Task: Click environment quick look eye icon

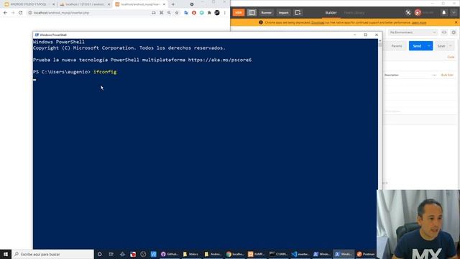Action: point(444,32)
